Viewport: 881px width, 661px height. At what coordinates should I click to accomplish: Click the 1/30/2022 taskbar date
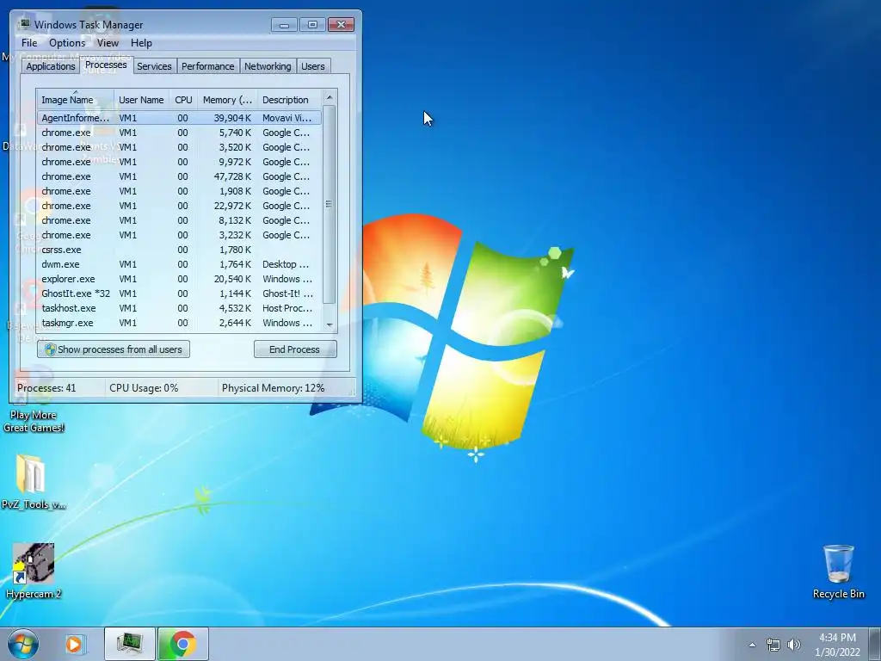pyautogui.click(x=837, y=652)
